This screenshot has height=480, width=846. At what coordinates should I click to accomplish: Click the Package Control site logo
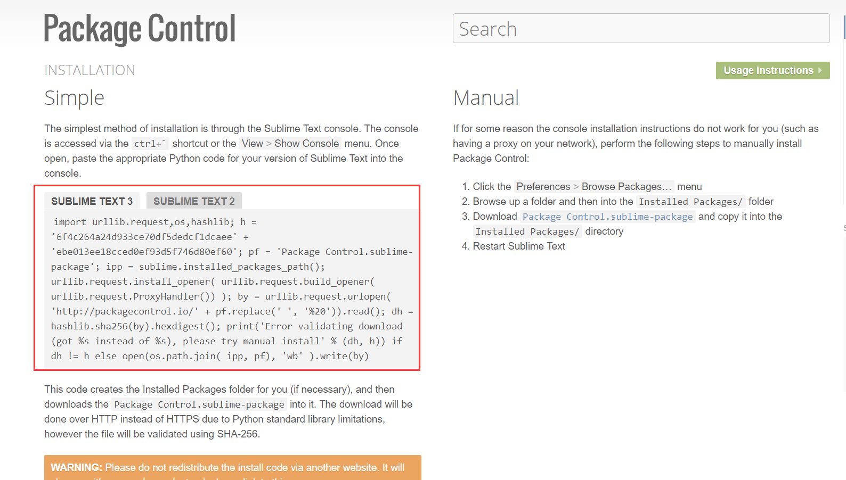coord(140,29)
